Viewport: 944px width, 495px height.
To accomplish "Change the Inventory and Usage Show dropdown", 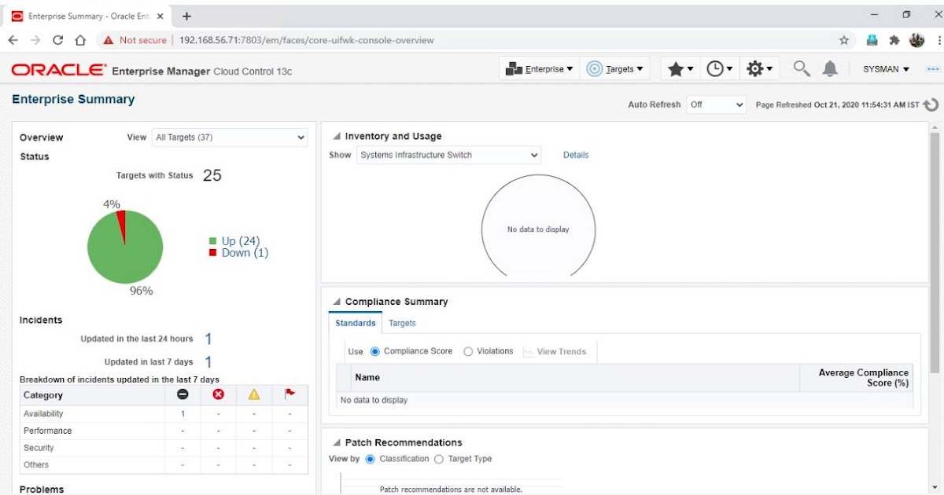I will [448, 155].
